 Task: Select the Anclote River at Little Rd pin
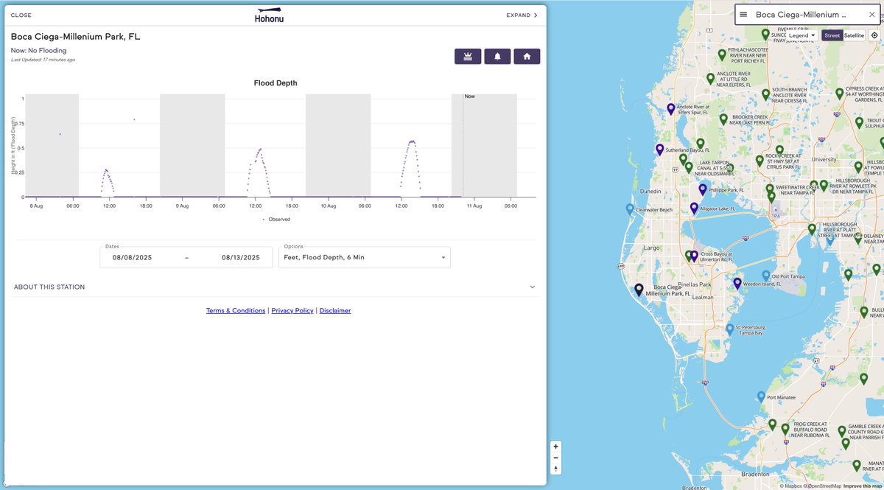point(710,79)
